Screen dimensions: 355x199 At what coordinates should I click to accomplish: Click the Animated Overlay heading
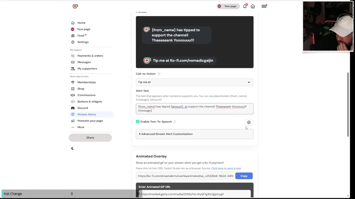pyautogui.click(x=151, y=156)
